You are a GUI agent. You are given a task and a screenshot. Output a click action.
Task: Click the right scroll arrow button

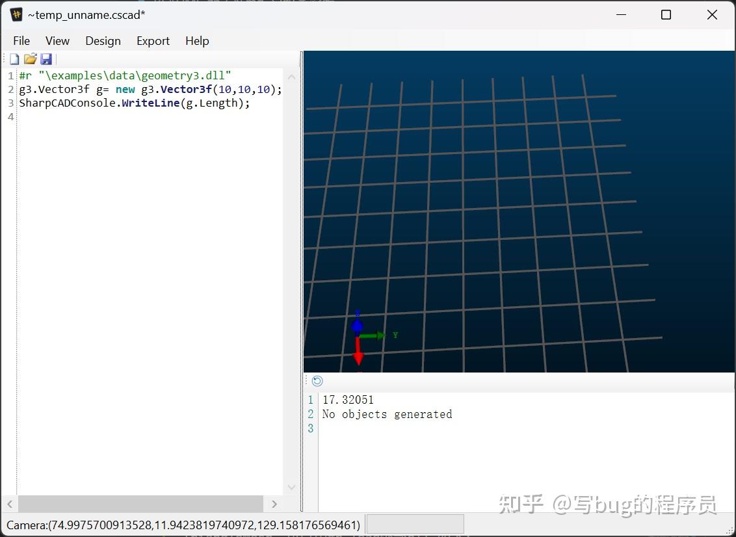pos(274,504)
